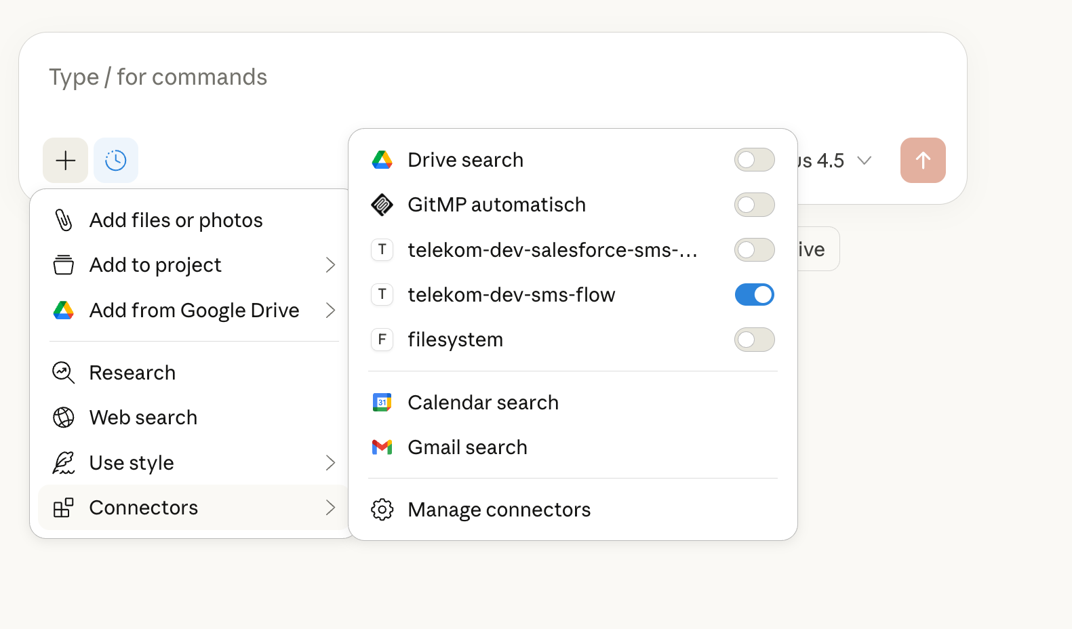
Task: Click the plus attachment button
Action: pyautogui.click(x=66, y=161)
